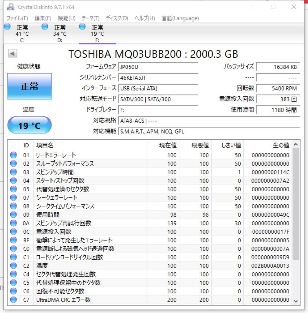Open the テーマ(T) menu
This screenshot has width=308, height=313.
(91, 18)
